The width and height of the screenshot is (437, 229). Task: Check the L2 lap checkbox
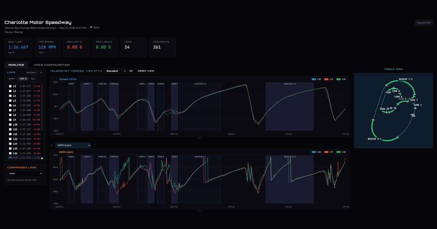tap(10, 86)
